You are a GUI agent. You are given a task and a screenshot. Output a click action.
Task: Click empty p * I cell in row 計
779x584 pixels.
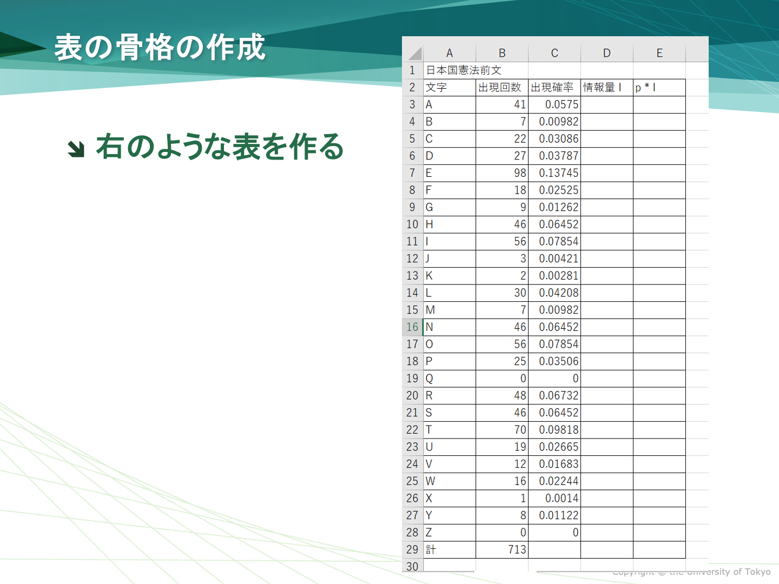659,549
